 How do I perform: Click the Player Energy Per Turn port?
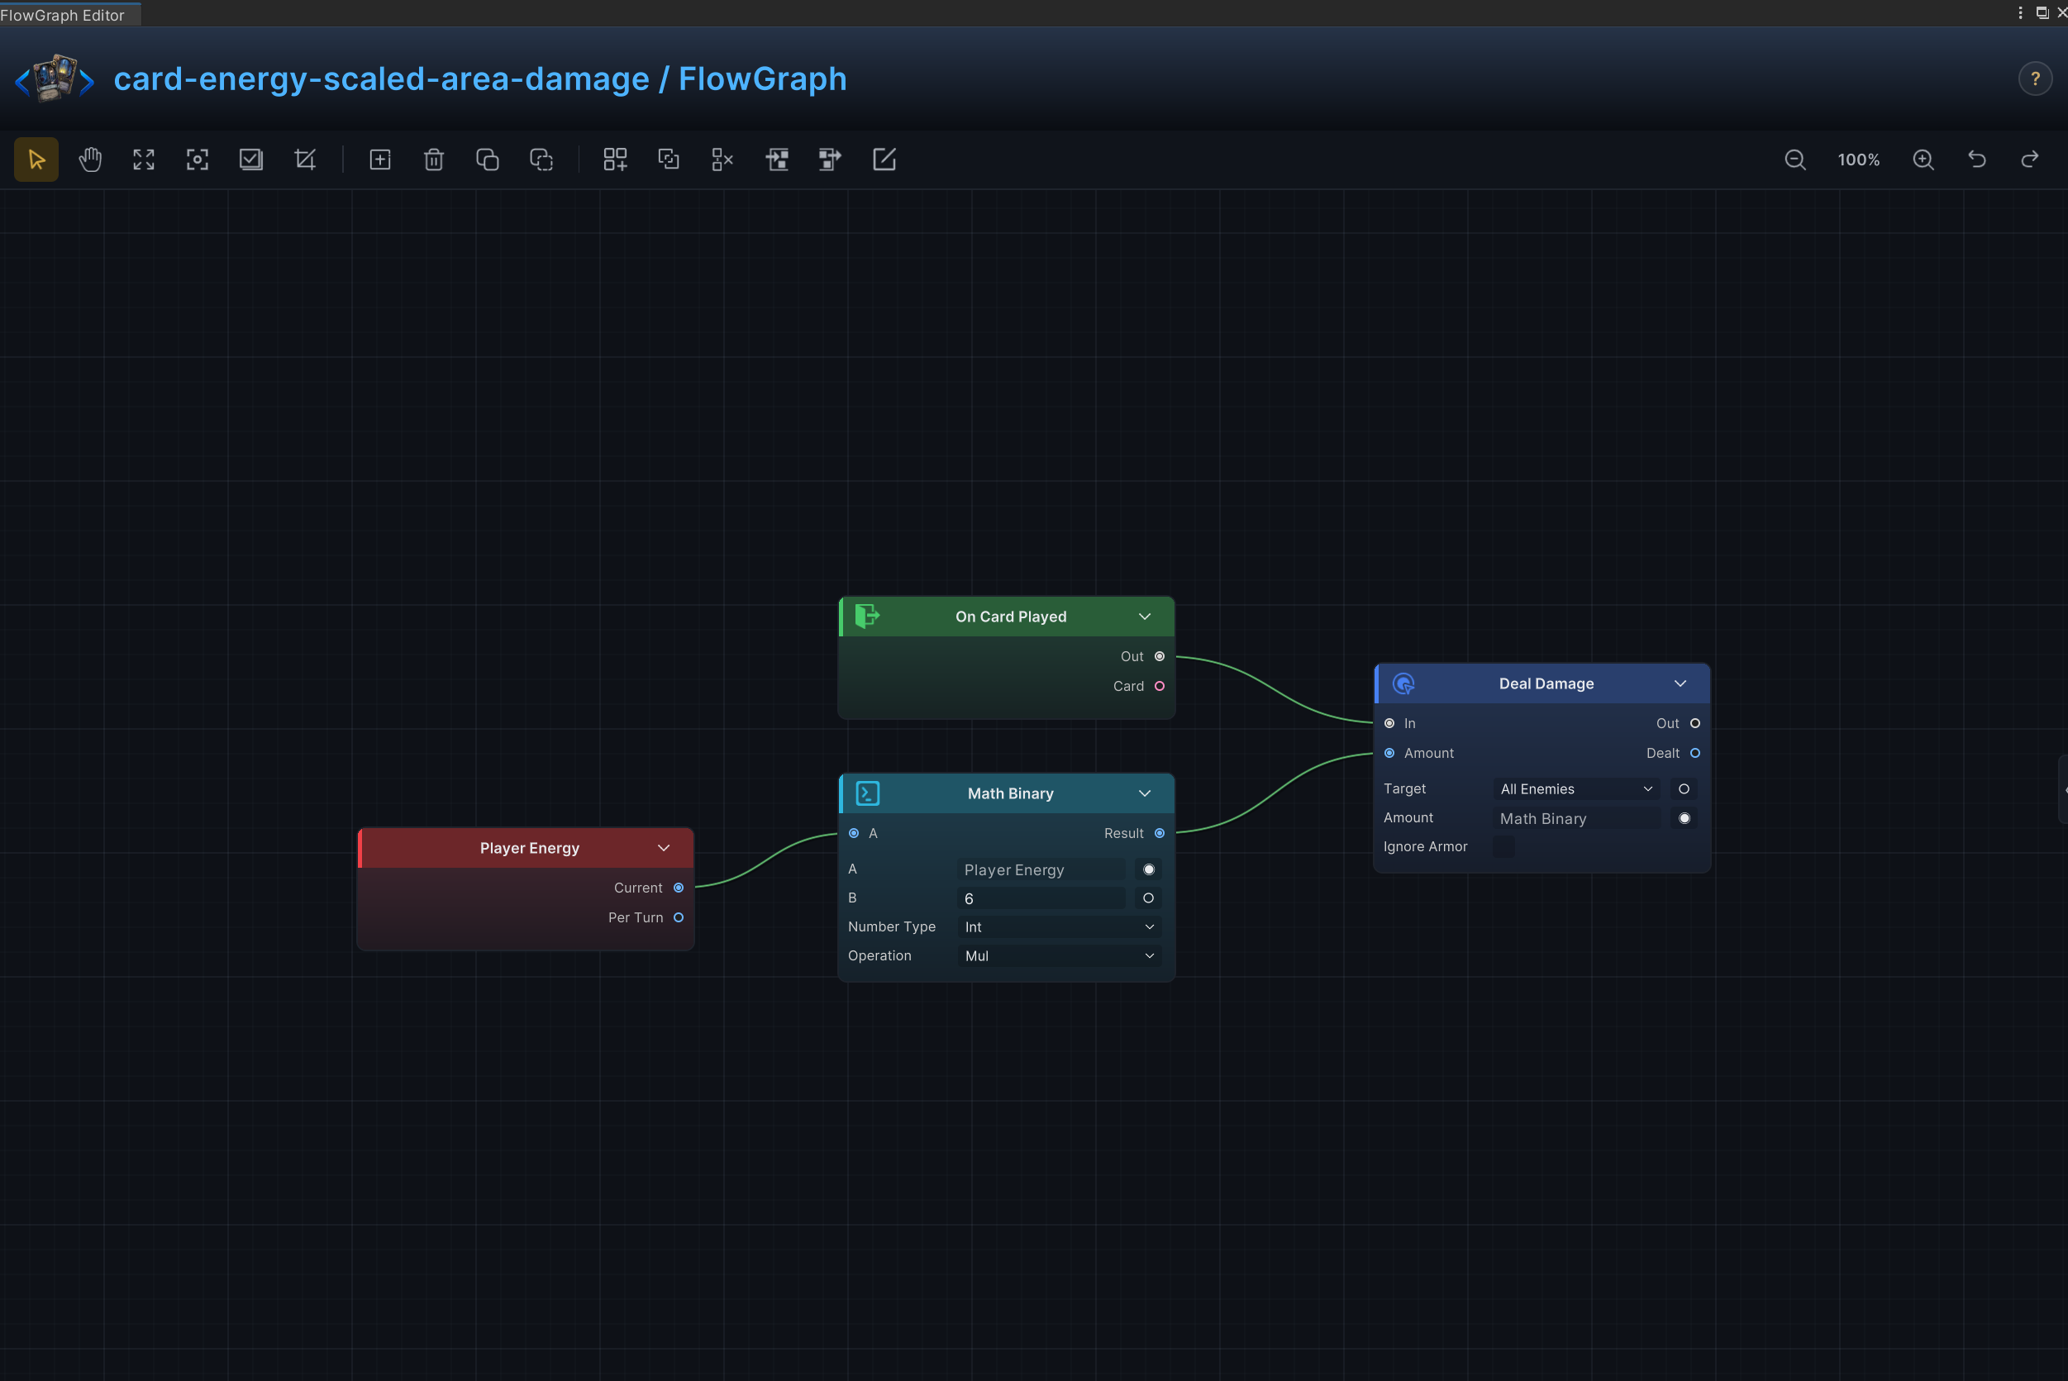pyautogui.click(x=679, y=917)
